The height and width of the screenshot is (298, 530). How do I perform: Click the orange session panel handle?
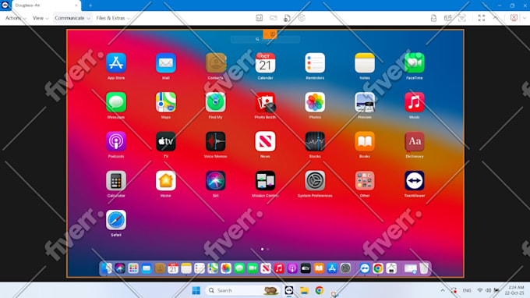[x=270, y=34]
